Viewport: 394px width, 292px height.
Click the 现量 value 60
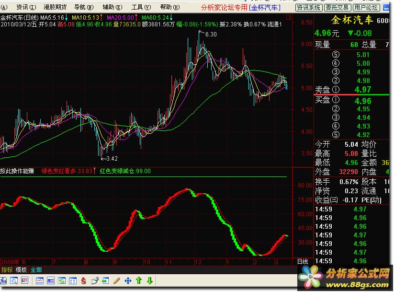(x=354, y=45)
